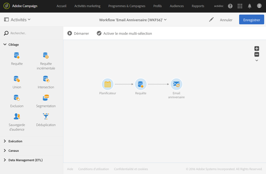Click the Enregistrer button
This screenshot has height=174, width=266.
point(251,20)
